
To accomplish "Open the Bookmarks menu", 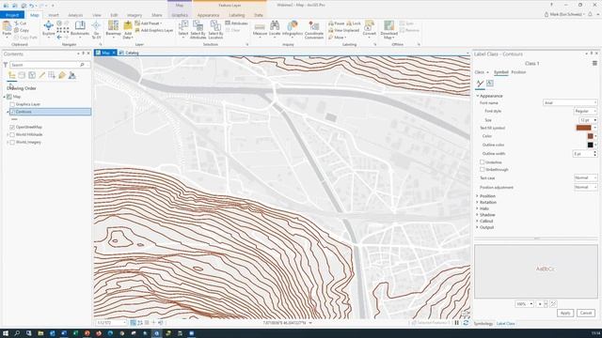I will [x=80, y=29].
